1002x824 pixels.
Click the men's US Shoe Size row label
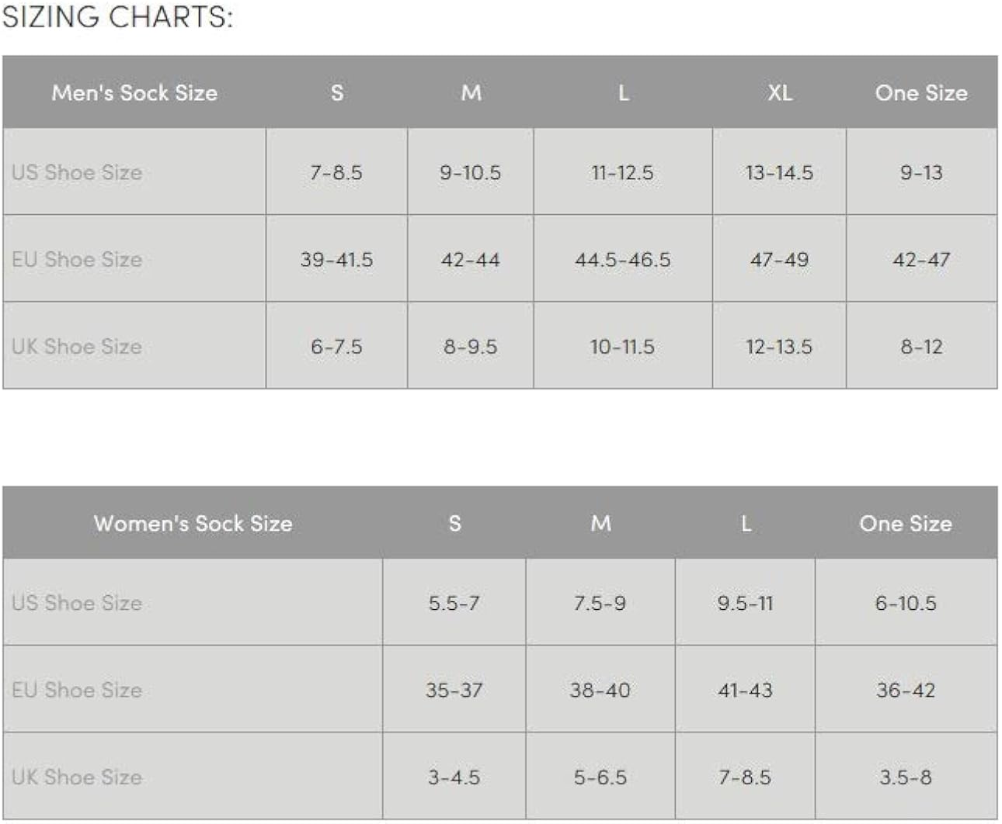[x=77, y=172]
